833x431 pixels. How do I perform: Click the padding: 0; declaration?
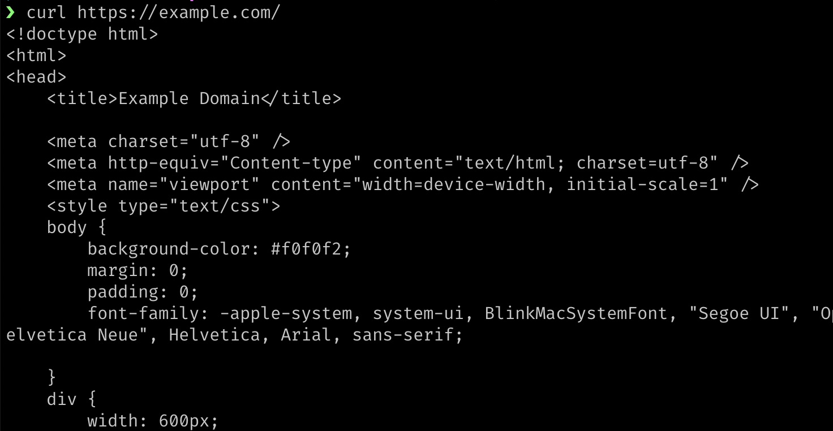143,292
